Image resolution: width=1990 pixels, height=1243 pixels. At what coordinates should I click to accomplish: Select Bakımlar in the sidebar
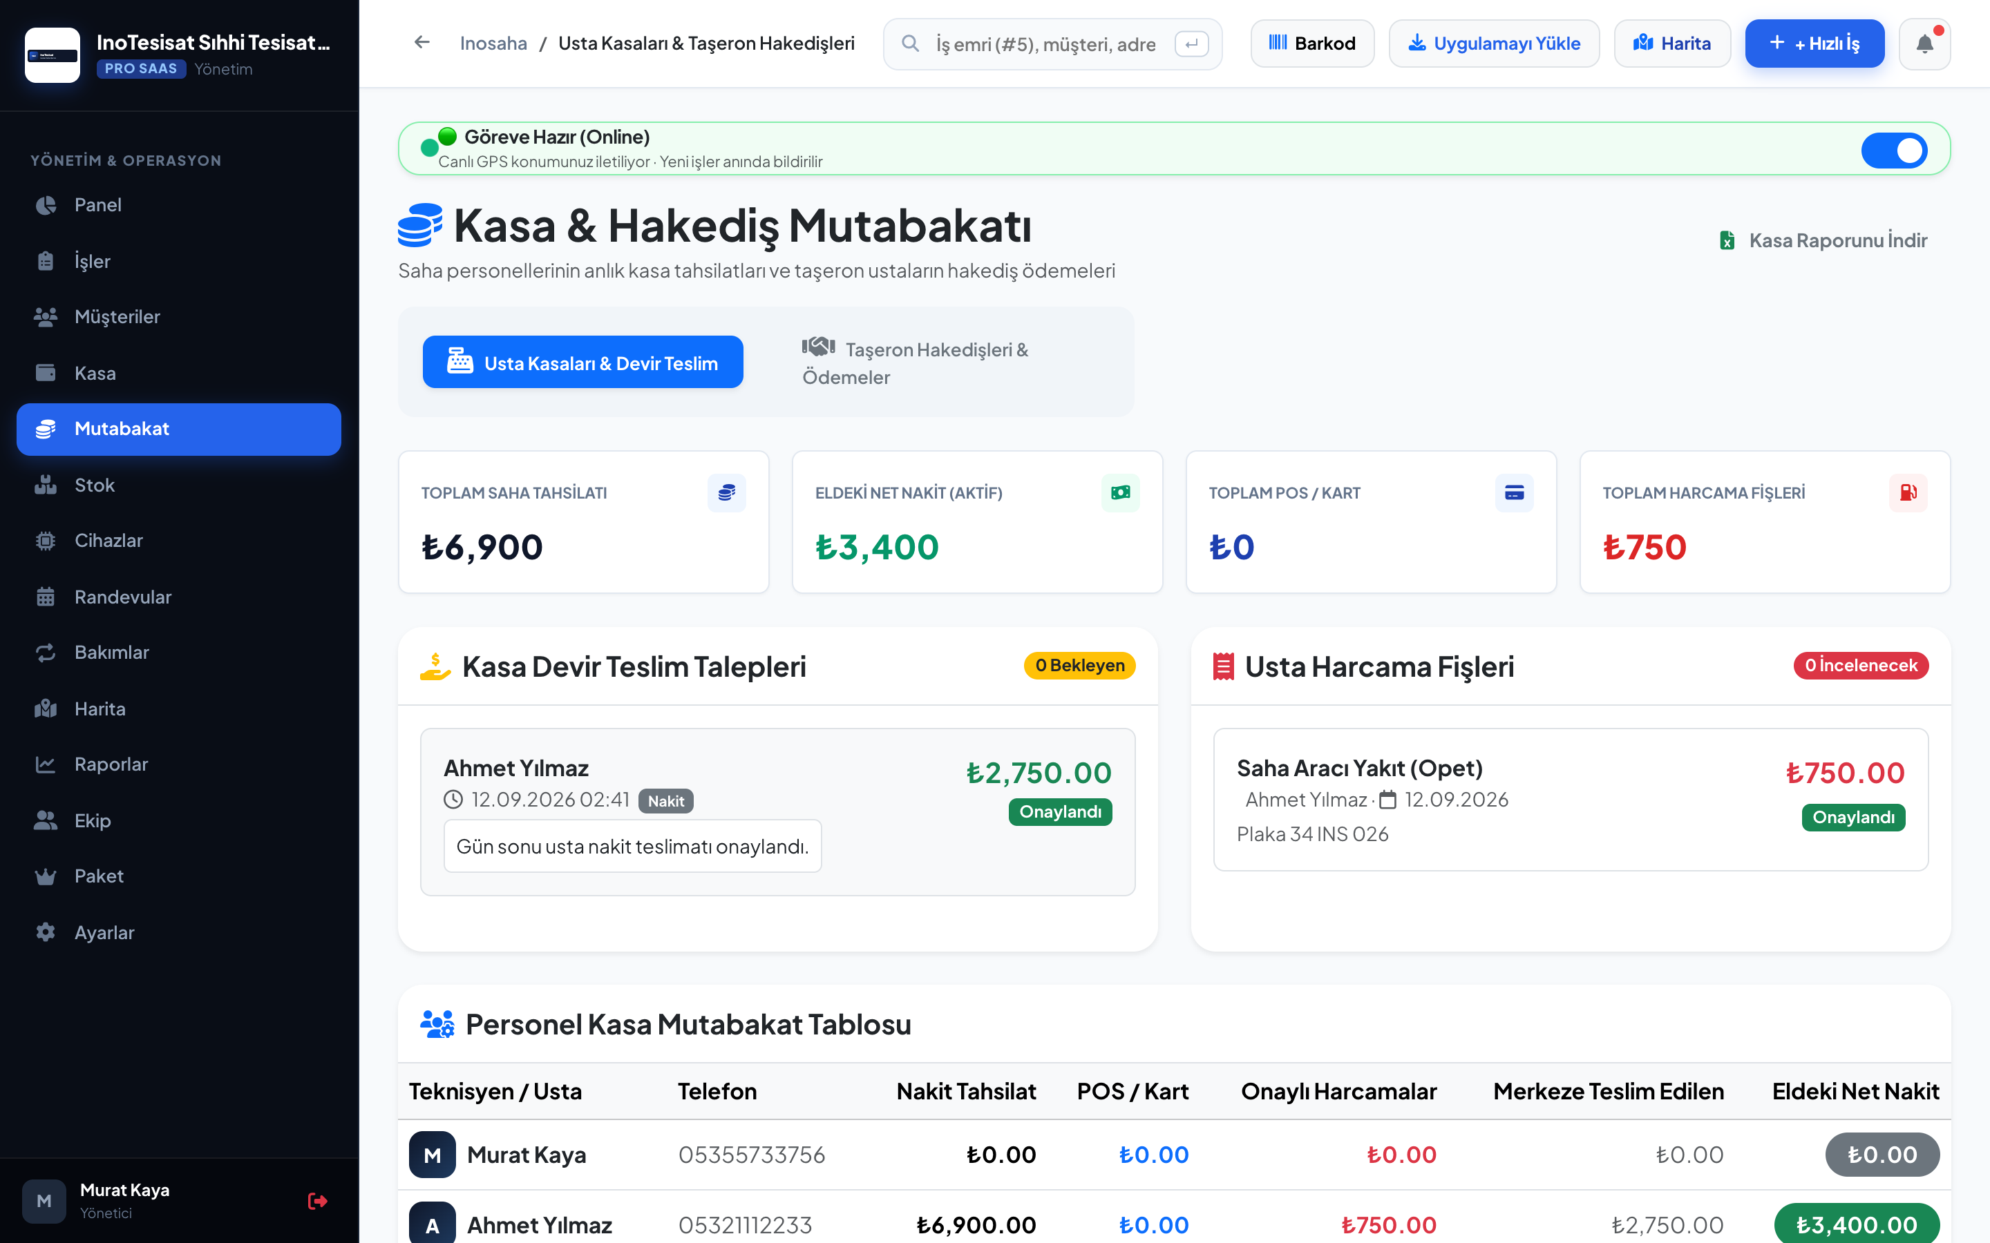pyautogui.click(x=178, y=652)
